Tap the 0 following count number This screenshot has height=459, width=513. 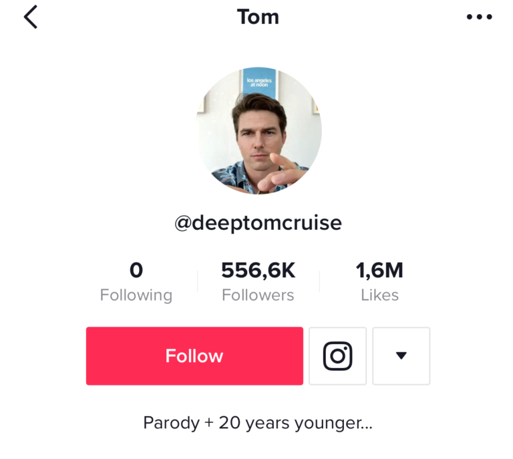pos(136,271)
